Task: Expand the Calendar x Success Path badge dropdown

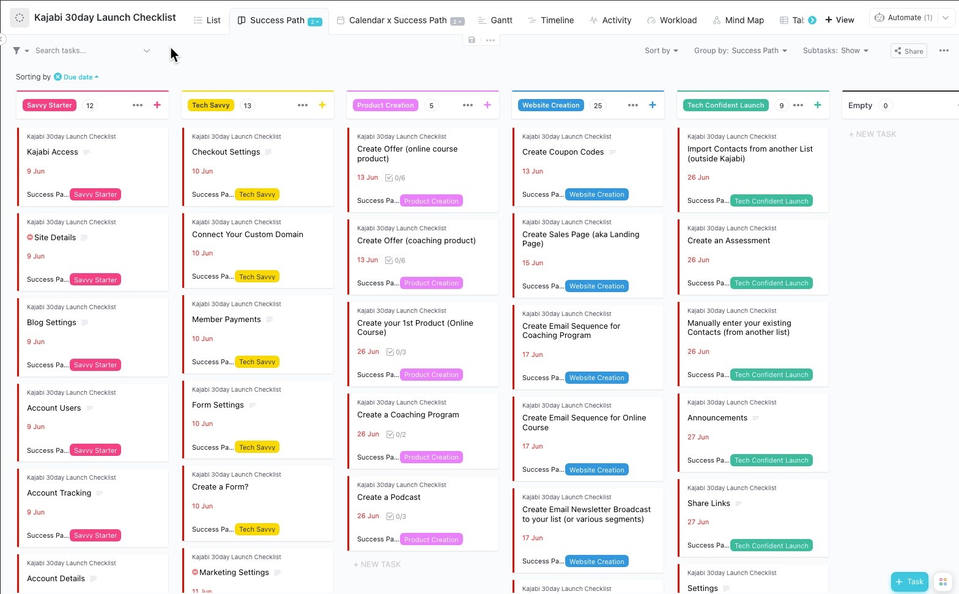Action: pos(457,21)
